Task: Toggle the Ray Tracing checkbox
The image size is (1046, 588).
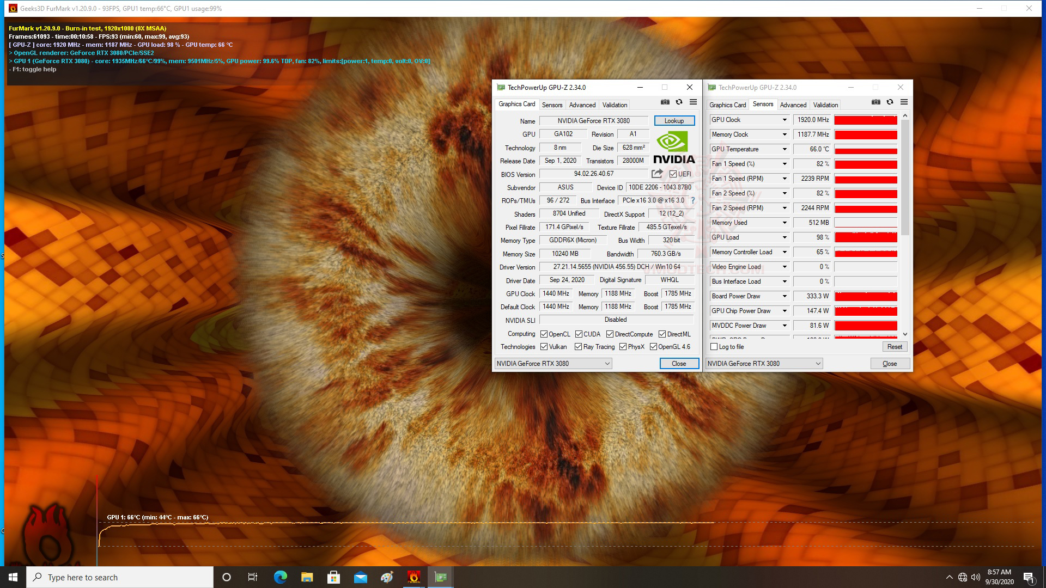Action: (579, 347)
